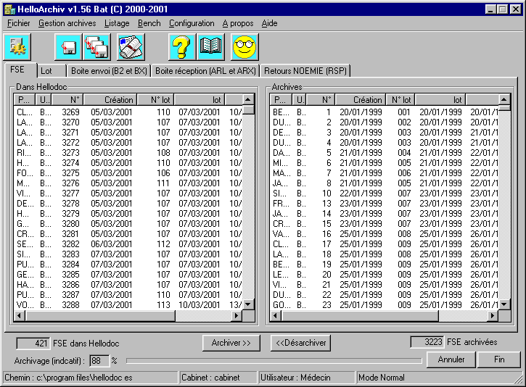Switch to Boite réception (ARL et ARX) tab
Viewport: 526px width, 387px height.
205,71
